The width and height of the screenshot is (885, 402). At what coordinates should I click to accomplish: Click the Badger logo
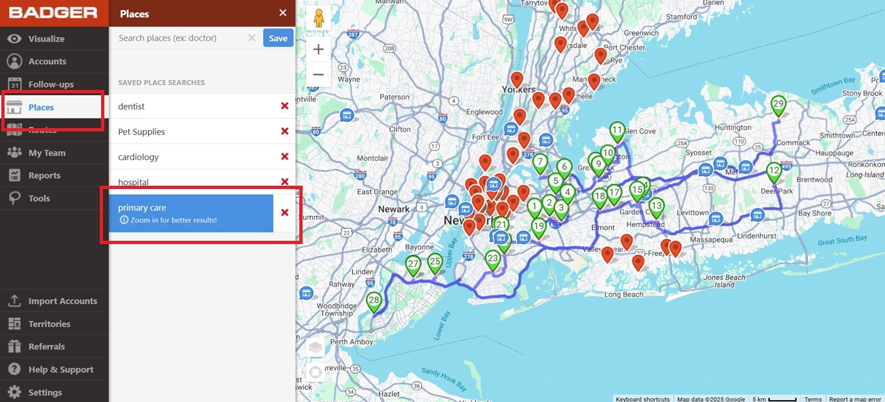53,13
